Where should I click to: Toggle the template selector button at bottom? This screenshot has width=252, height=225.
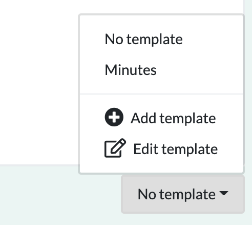coord(183,194)
